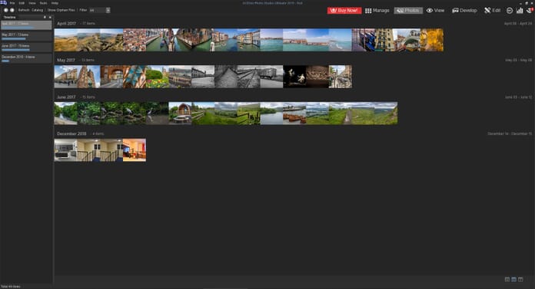This screenshot has height=289, width=535.
Task: Select the brick archway photo in May
Action: (x=111, y=77)
